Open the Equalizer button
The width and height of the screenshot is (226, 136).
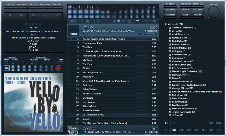170,17
